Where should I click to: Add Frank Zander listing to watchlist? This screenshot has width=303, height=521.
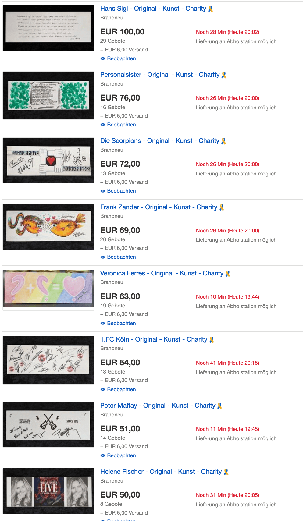(118, 257)
